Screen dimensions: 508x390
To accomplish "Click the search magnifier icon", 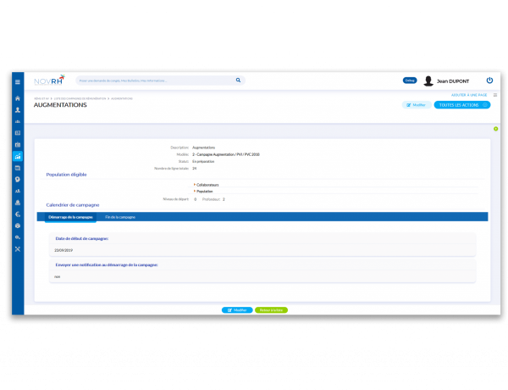I will coord(238,81).
